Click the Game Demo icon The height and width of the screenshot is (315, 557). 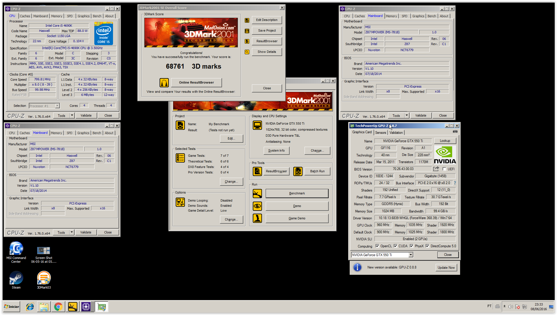tap(257, 218)
